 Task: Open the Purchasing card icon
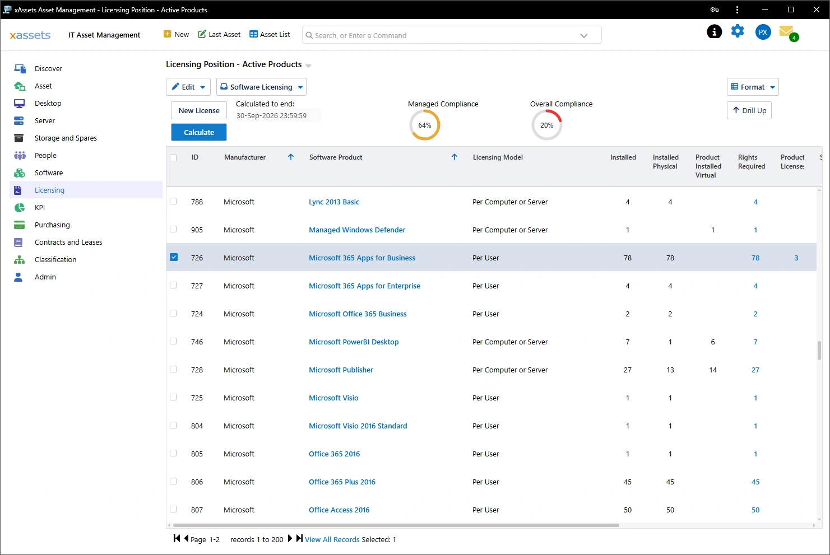tap(20, 225)
